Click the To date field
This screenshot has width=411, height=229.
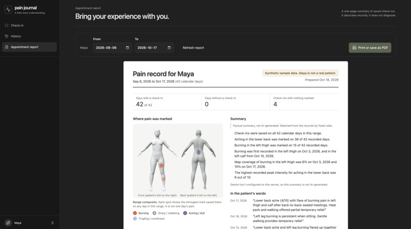154,48
